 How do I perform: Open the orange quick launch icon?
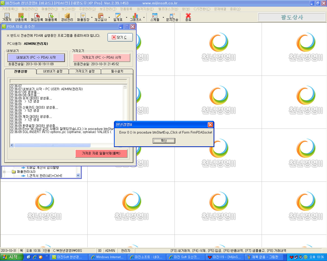coord(40,257)
